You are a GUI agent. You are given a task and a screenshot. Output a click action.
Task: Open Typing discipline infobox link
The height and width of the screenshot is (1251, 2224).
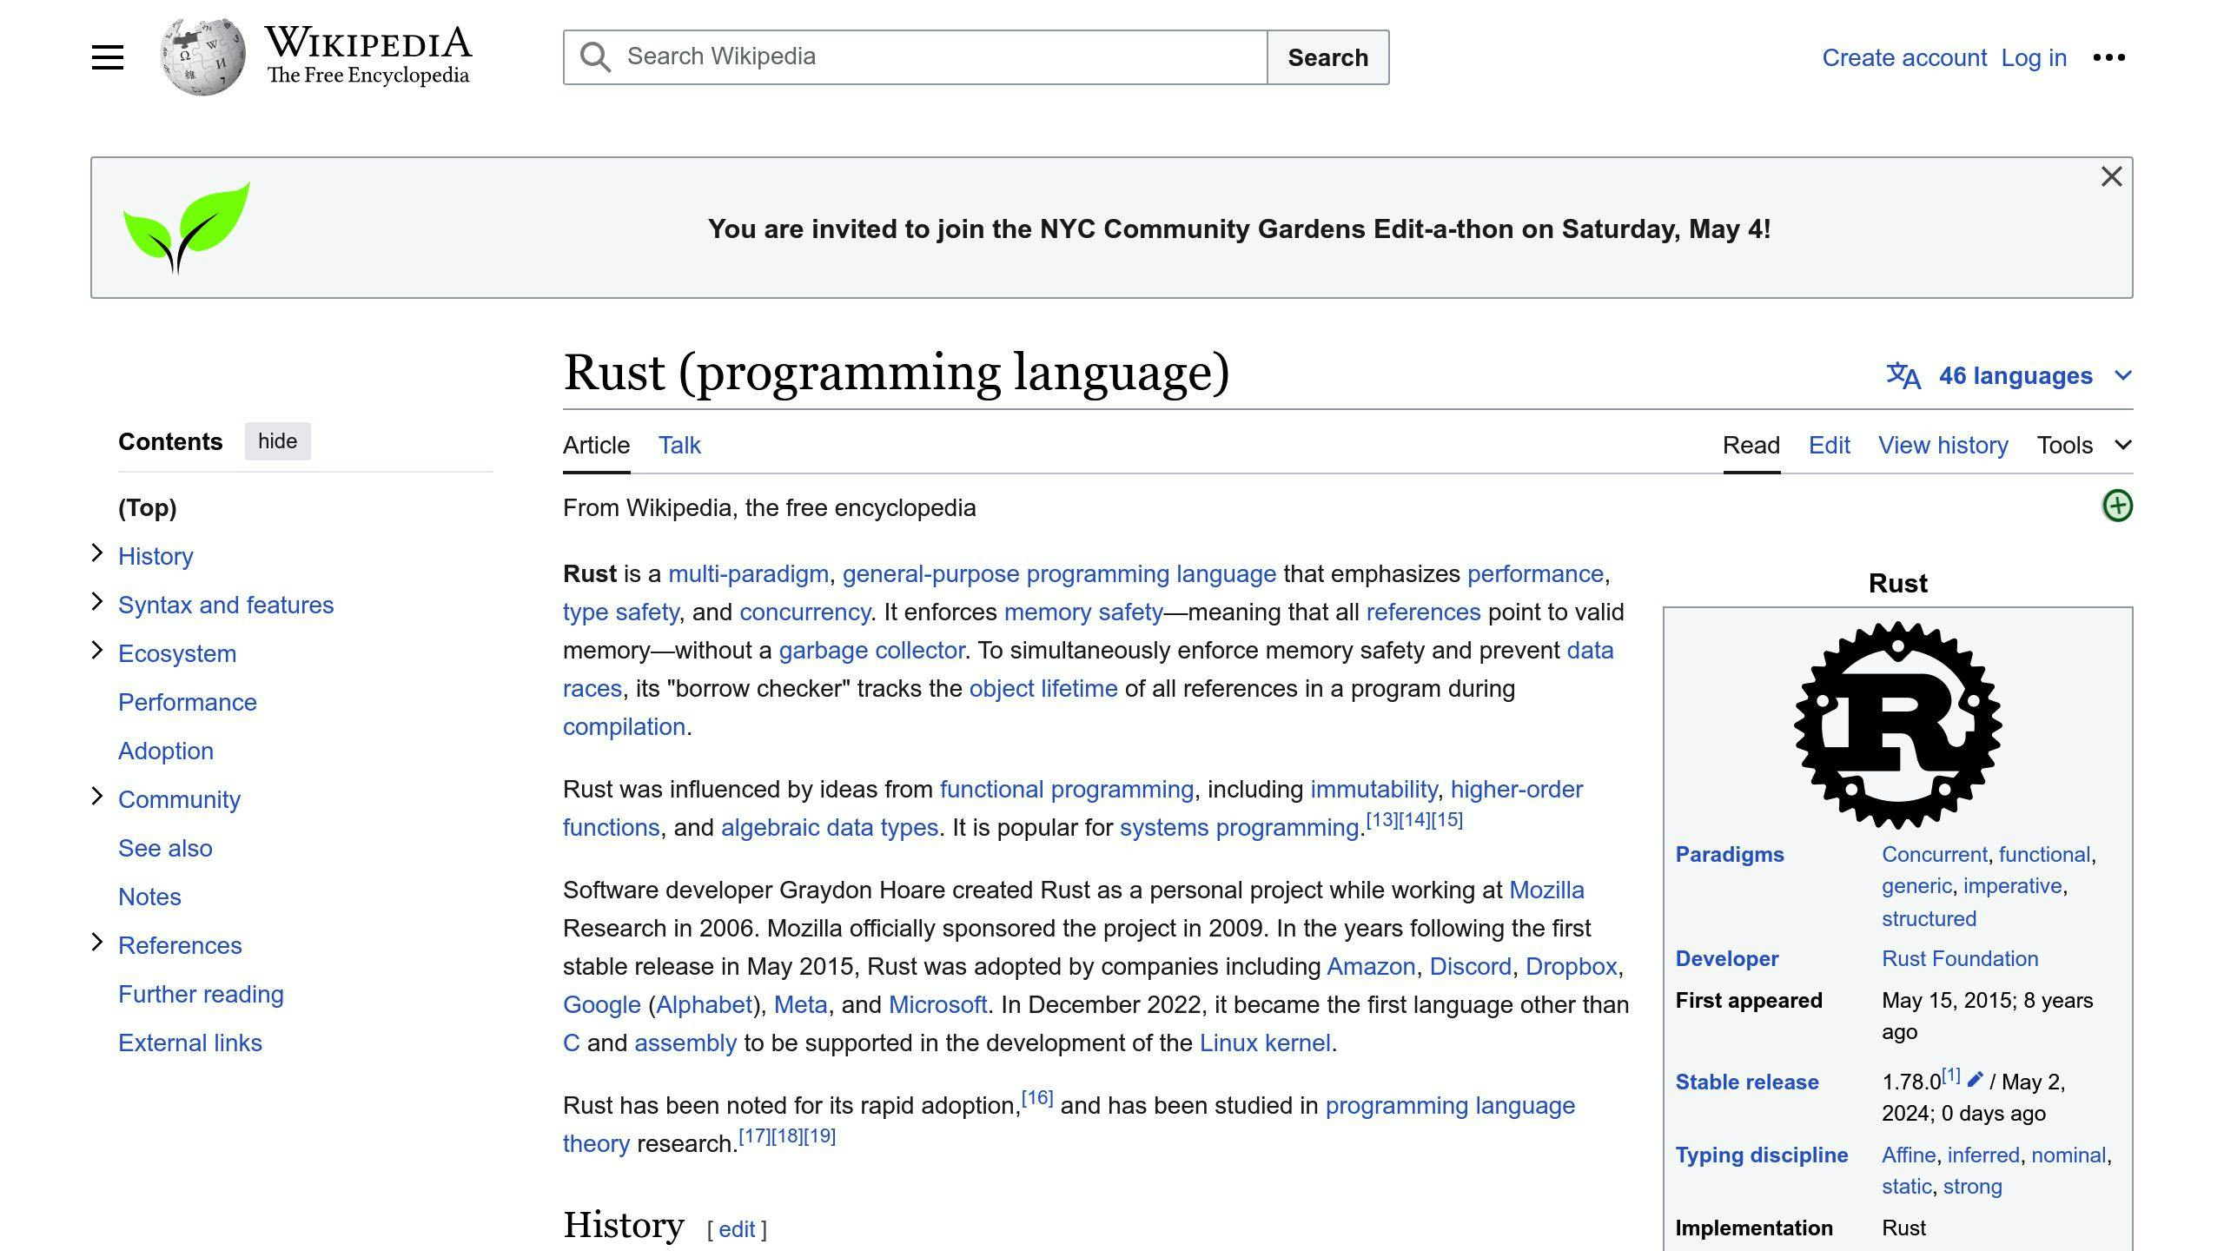pyautogui.click(x=1761, y=1155)
